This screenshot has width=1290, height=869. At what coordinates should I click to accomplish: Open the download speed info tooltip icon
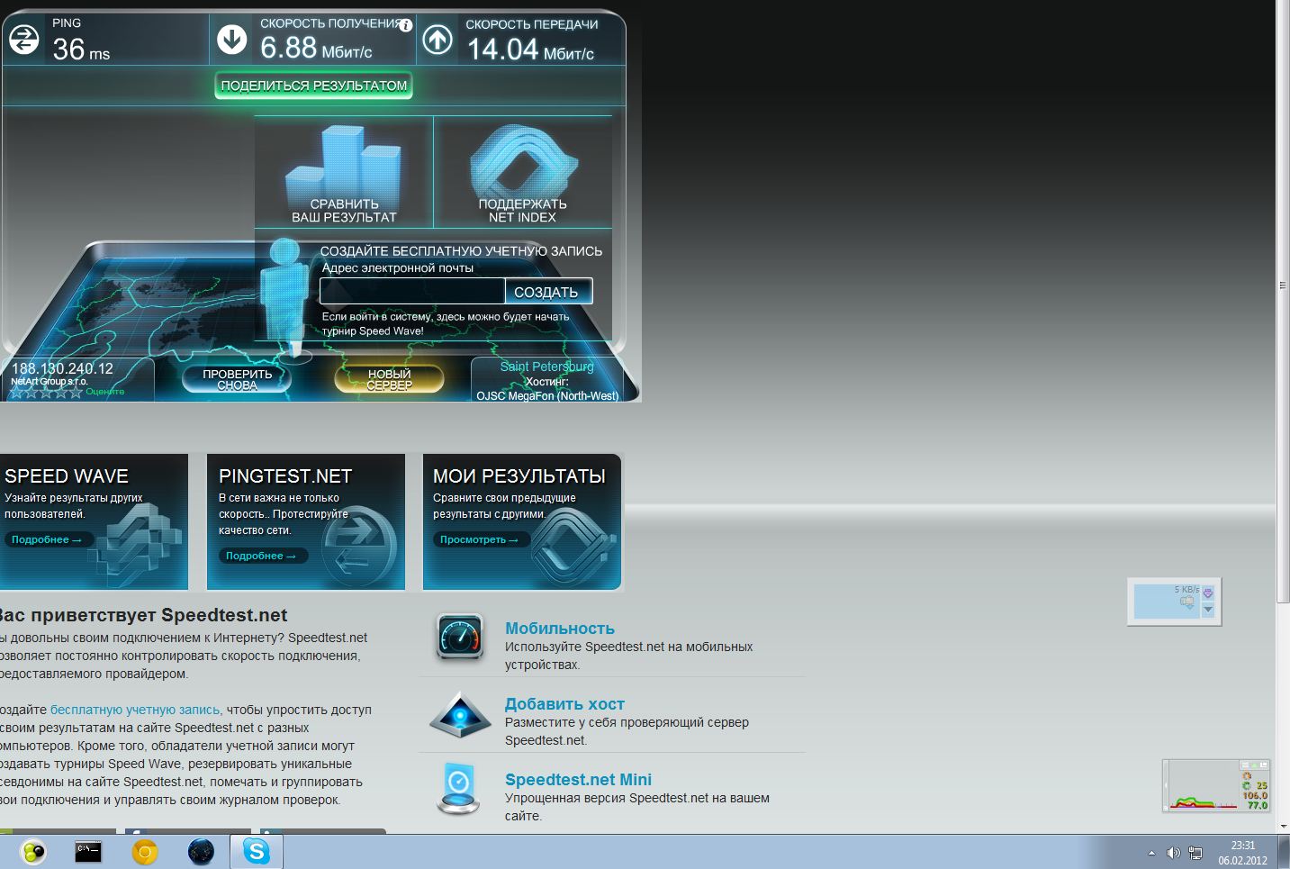(x=406, y=25)
